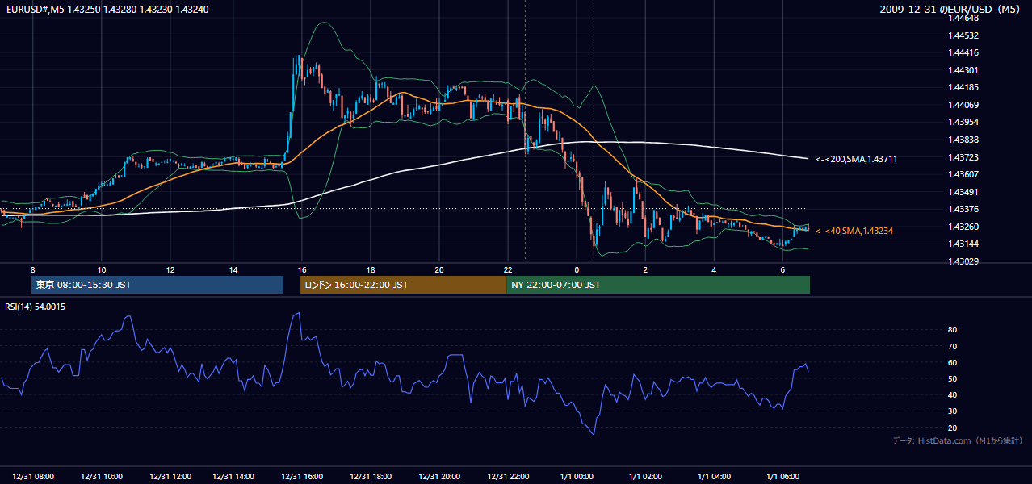Click the 200 SMA 1.43711 label

(x=856, y=160)
